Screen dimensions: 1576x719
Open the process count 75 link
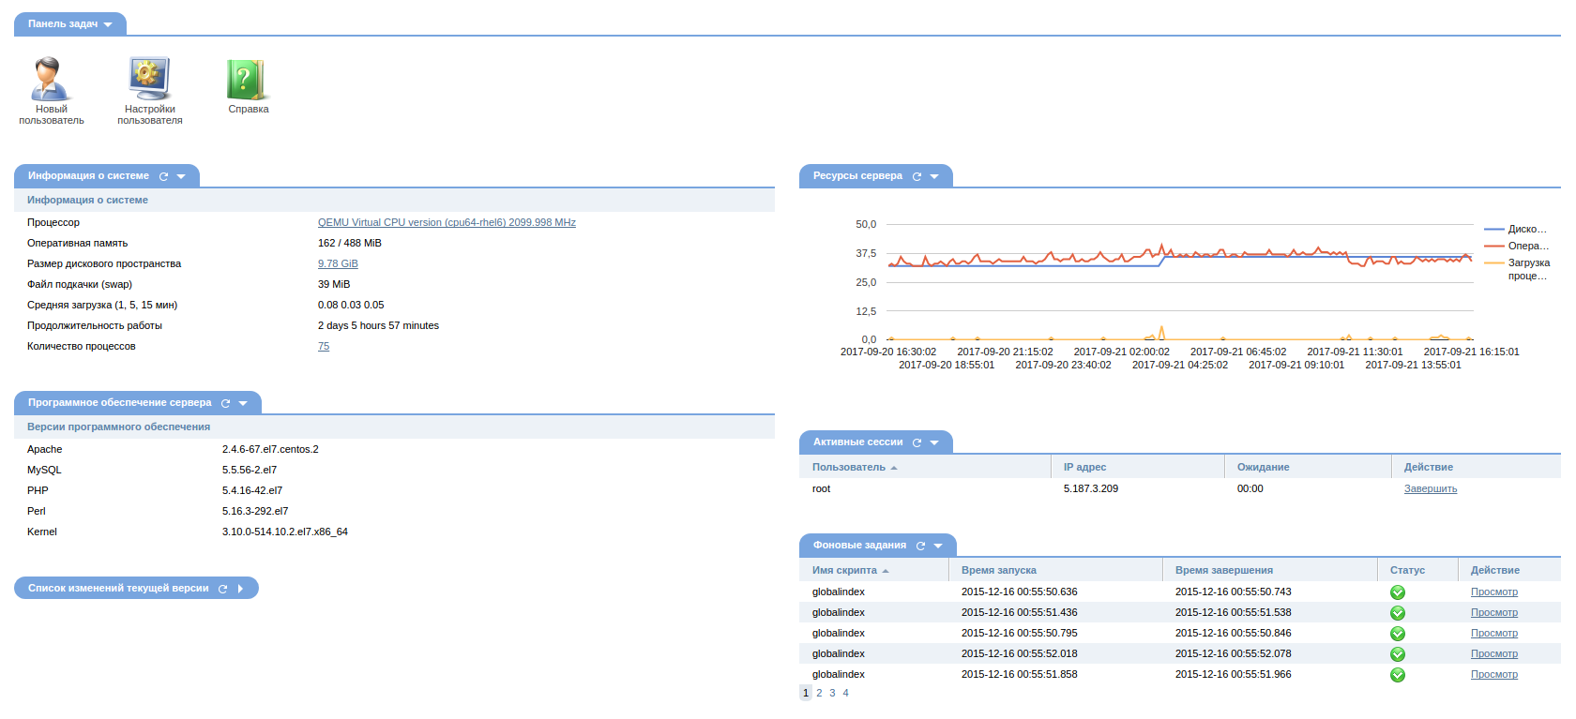click(324, 347)
